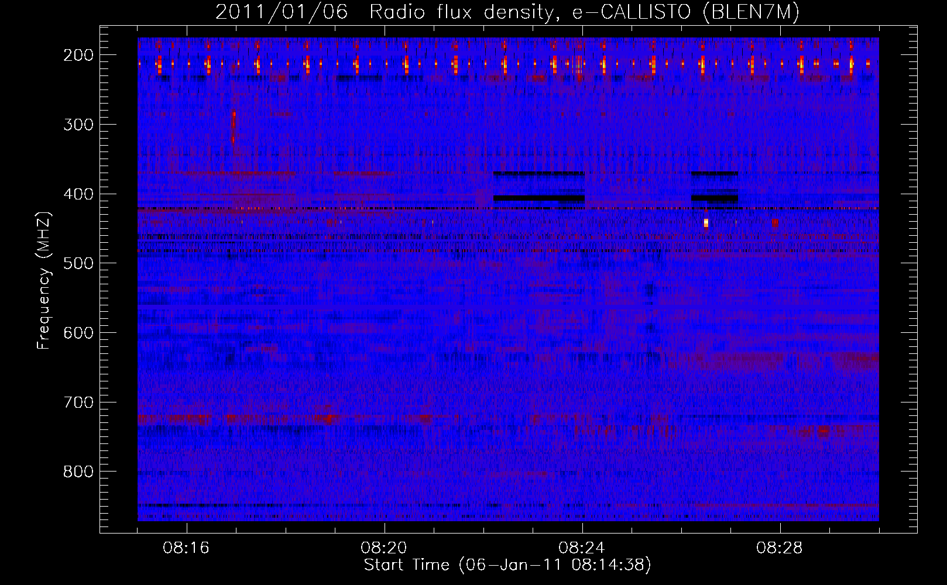Viewport: 947px width, 585px height.
Task: Click the 'Start Time (06-Jan-11 08:14:38)' label
Action: [507, 565]
